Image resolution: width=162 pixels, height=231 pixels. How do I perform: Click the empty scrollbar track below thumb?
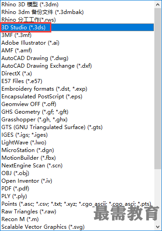coord(157,196)
